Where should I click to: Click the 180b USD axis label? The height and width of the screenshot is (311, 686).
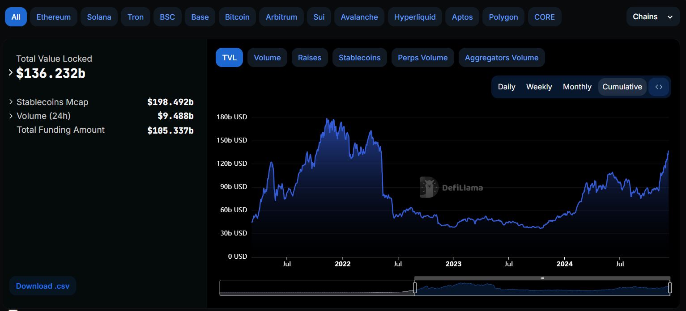pos(231,117)
